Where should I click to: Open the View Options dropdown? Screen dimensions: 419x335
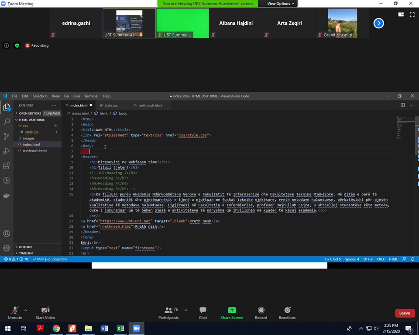pos(281,3)
